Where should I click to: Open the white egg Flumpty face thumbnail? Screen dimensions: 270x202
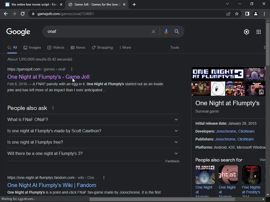coord(218,88)
